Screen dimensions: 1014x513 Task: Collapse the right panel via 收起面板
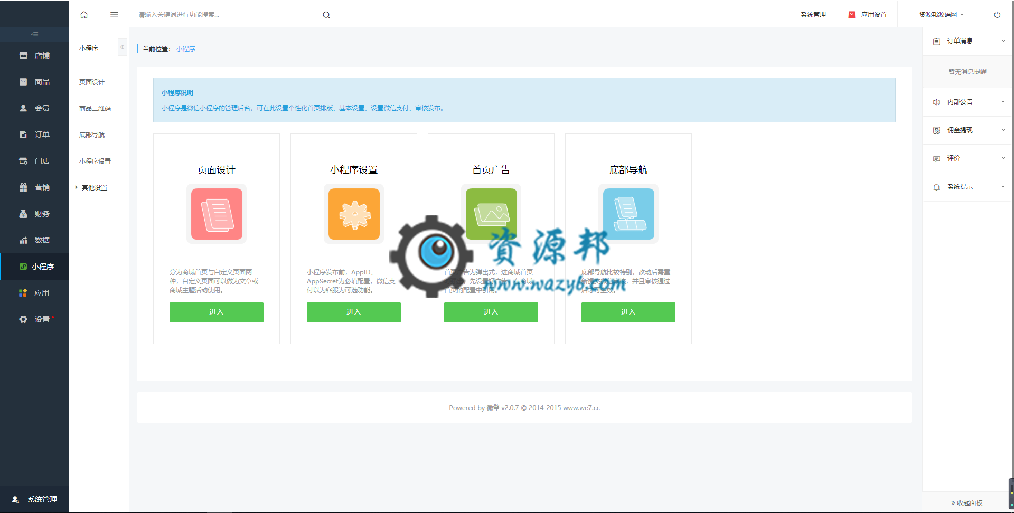(x=967, y=502)
